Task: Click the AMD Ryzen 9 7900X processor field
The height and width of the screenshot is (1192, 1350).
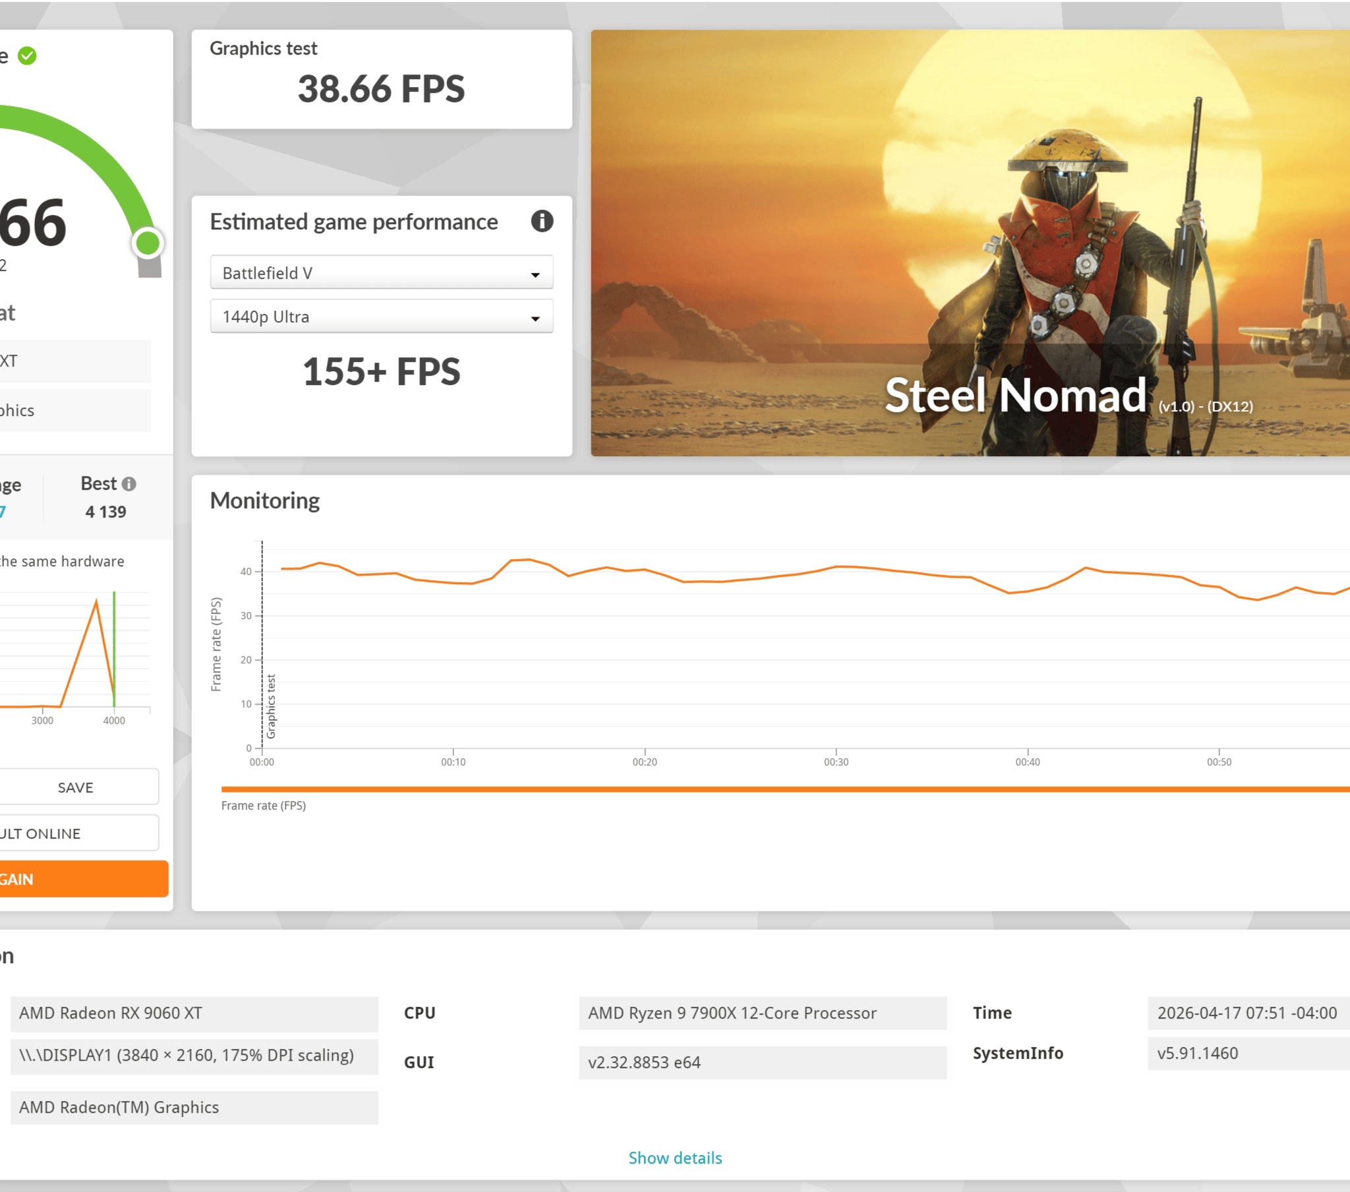Action: click(763, 1013)
